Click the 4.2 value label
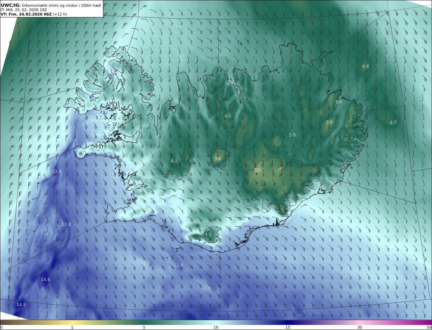 click(x=228, y=116)
